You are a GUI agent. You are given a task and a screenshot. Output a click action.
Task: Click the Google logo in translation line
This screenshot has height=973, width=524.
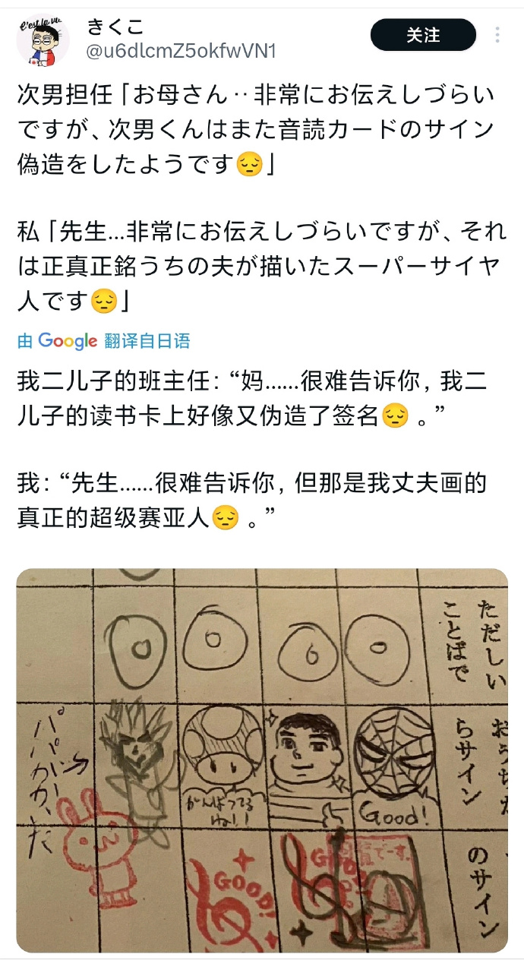68,341
